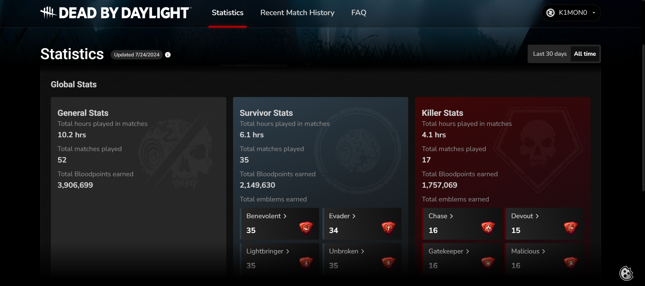Screen dimensions: 645x286
Task: Click the Evader emblem label
Action: pyautogui.click(x=339, y=216)
